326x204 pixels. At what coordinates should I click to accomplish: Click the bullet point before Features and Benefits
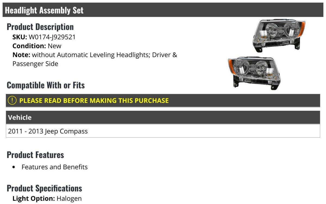click(x=14, y=167)
